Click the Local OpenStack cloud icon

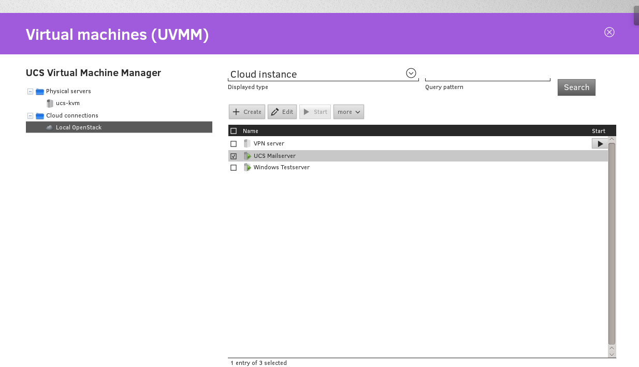[x=50, y=127]
